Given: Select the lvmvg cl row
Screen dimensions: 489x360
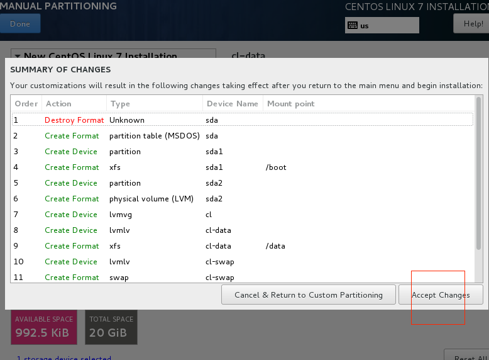Looking at the screenshot, I should point(243,215).
